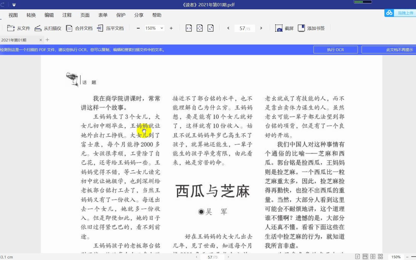This screenshot has width=416, height=260.
Task: Open the 保护 menu
Action: 121,15
